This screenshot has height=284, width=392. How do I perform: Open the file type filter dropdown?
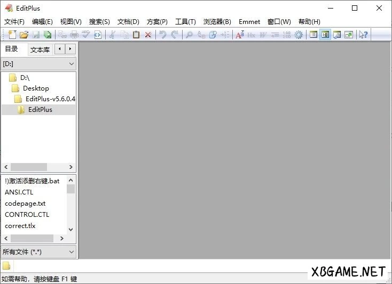coord(39,251)
